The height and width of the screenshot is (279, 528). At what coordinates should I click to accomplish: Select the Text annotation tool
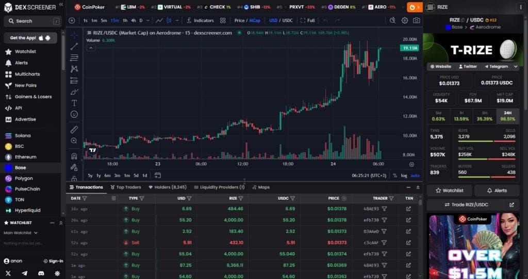[x=74, y=103]
